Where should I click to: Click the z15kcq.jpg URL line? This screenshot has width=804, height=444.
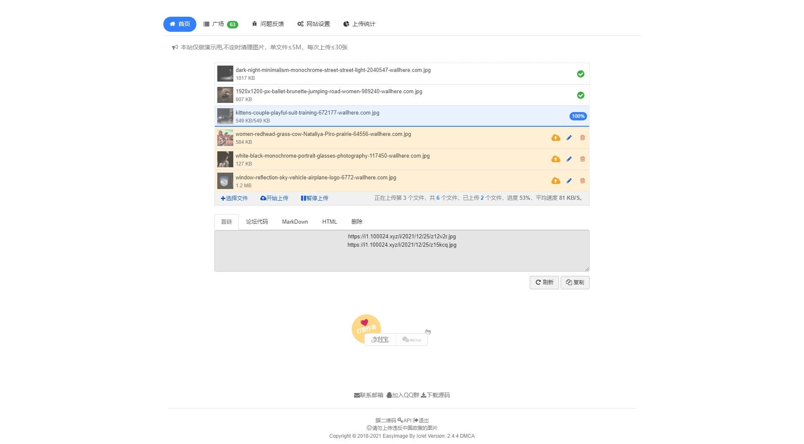(x=402, y=245)
